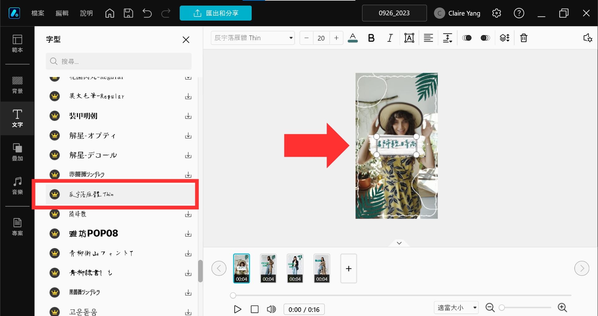The image size is (598, 316).
Task: Click the font size value 20
Action: (x=321, y=38)
